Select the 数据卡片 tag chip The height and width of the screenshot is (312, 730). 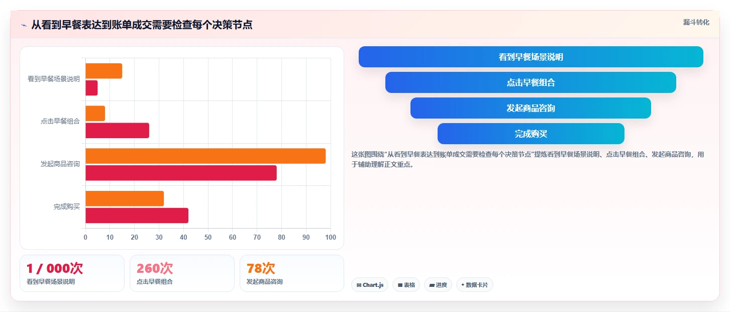(475, 285)
